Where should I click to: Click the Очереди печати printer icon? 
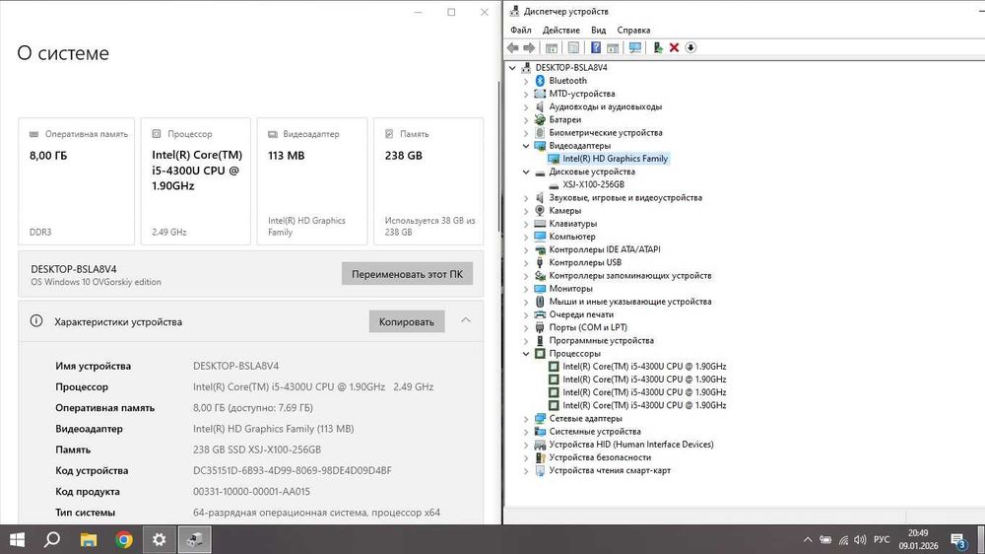pos(540,314)
